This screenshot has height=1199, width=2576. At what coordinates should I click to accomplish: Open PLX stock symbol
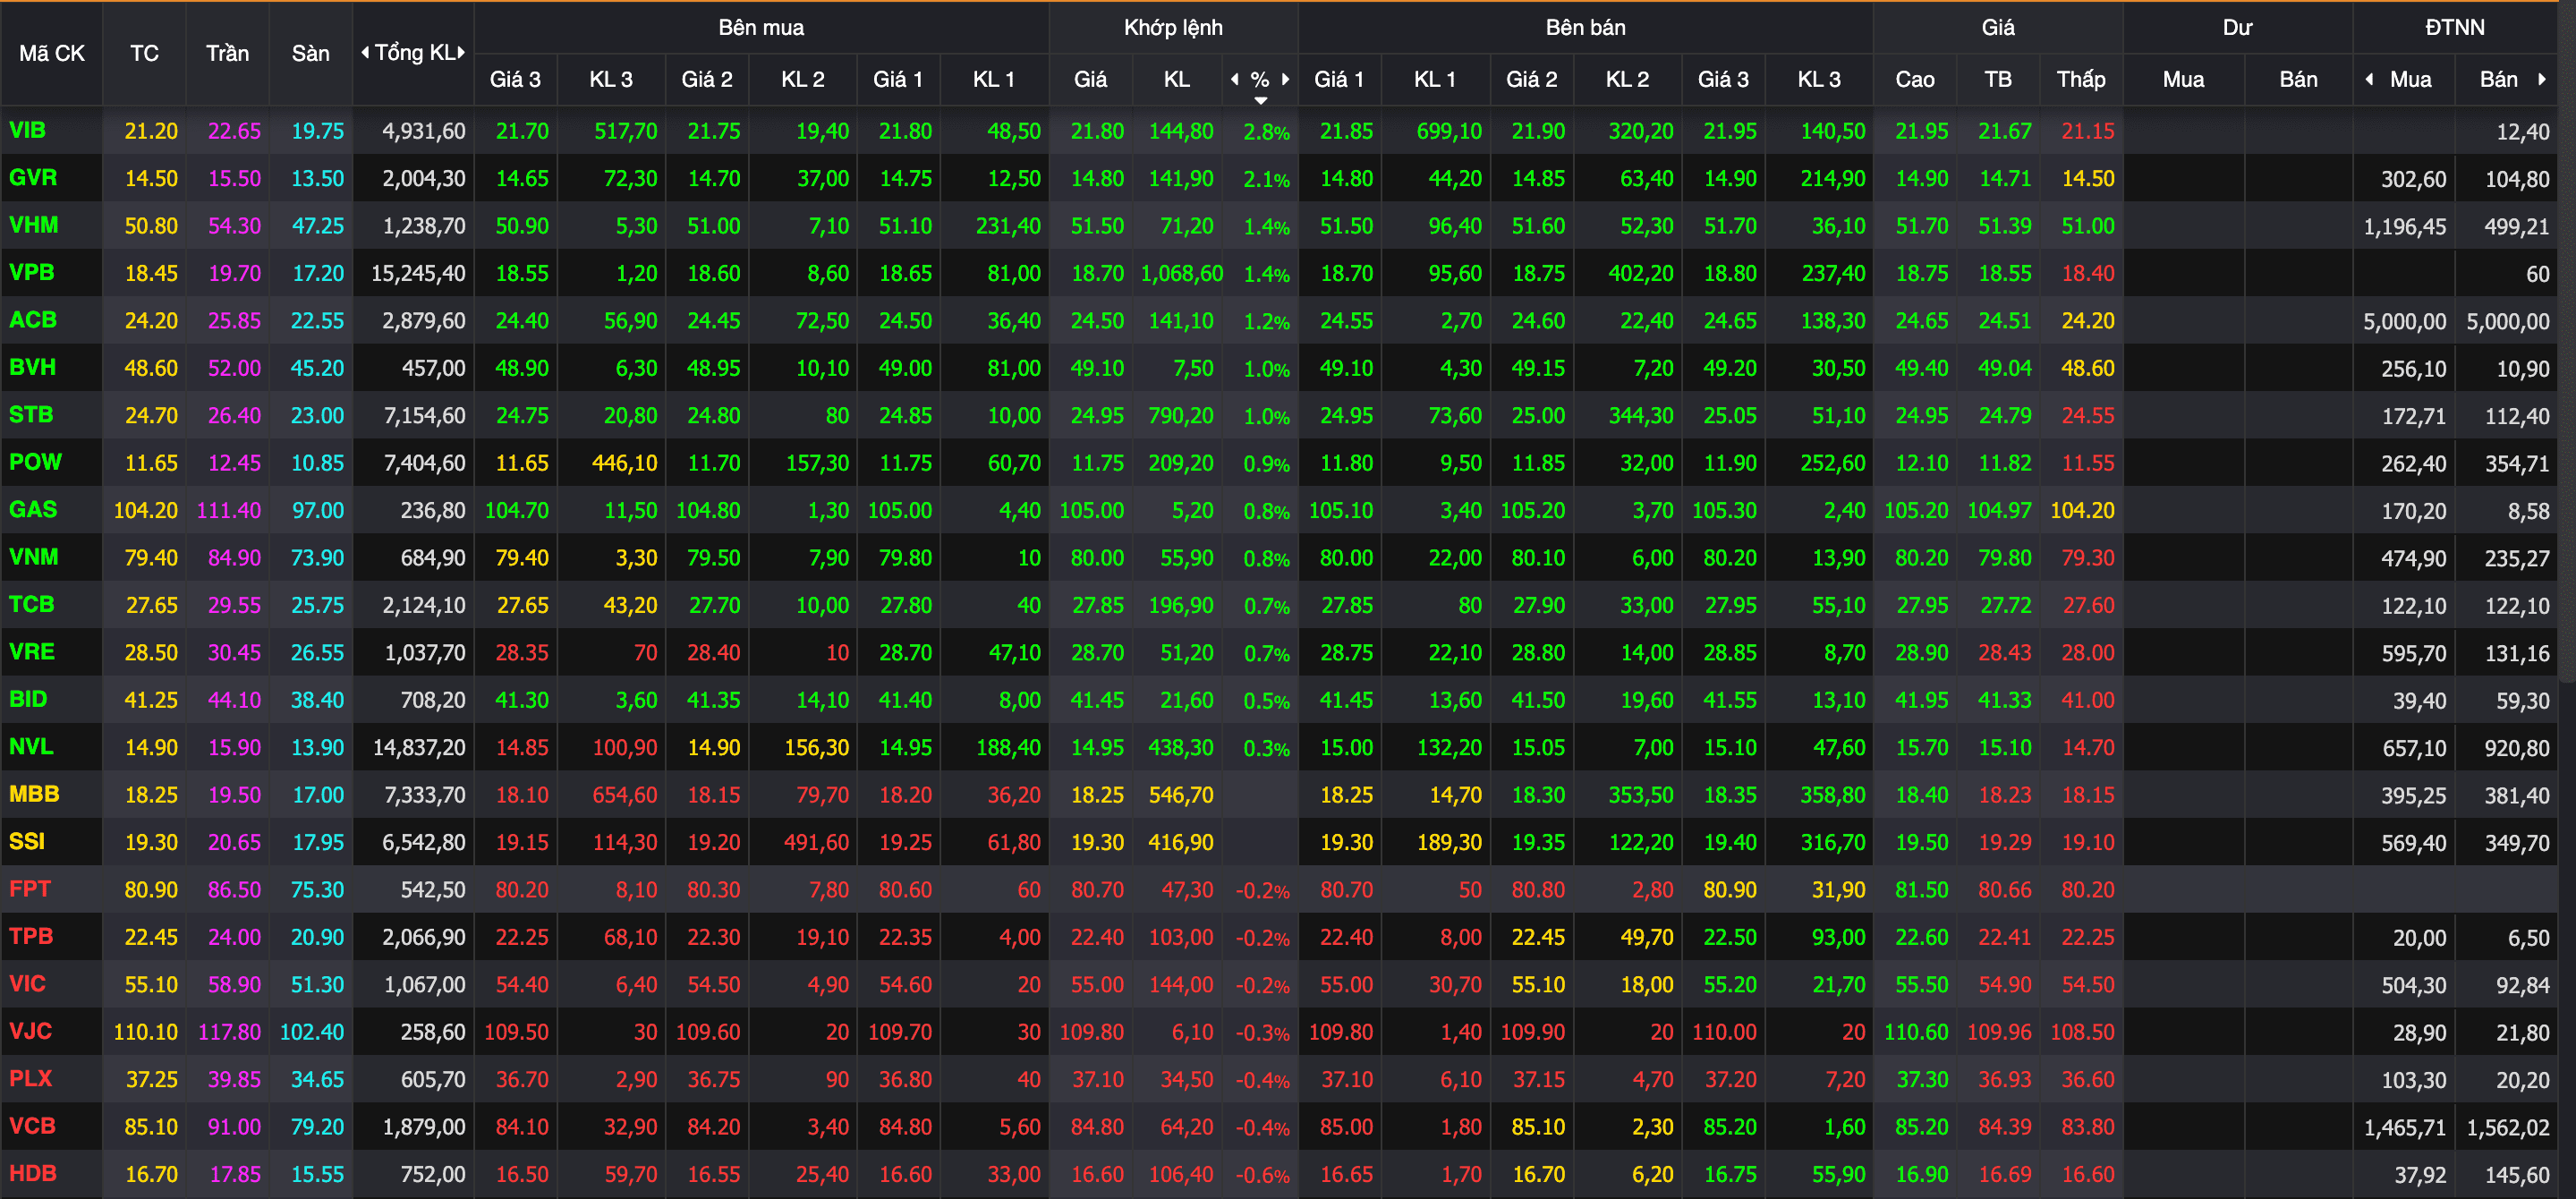click(30, 1079)
